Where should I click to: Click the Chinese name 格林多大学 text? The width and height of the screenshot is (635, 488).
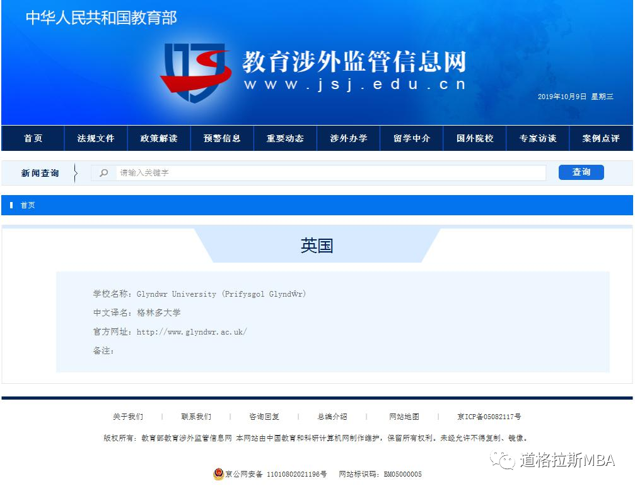(x=159, y=313)
